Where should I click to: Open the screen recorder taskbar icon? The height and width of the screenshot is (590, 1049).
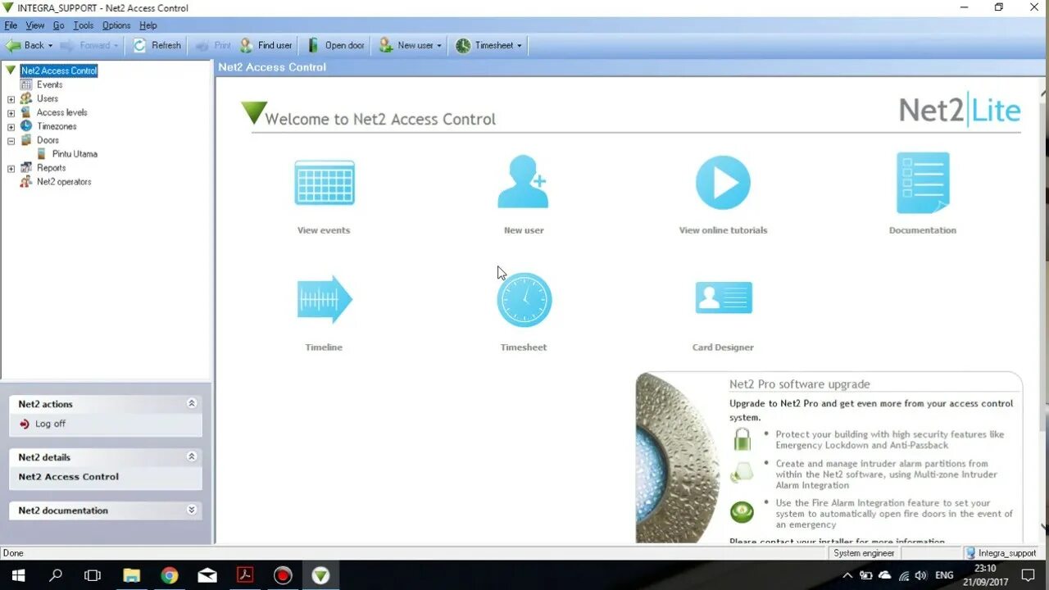[283, 575]
